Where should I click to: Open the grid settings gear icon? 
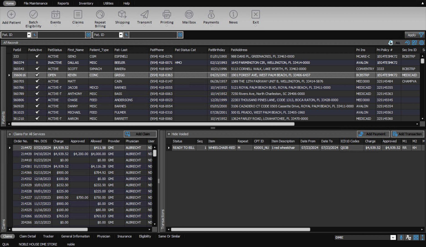coord(422,43)
